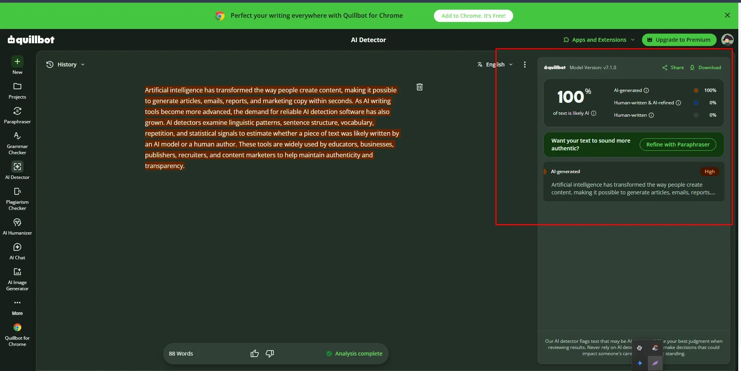Click the Analysis complete status
741x371 pixels.
(354, 354)
